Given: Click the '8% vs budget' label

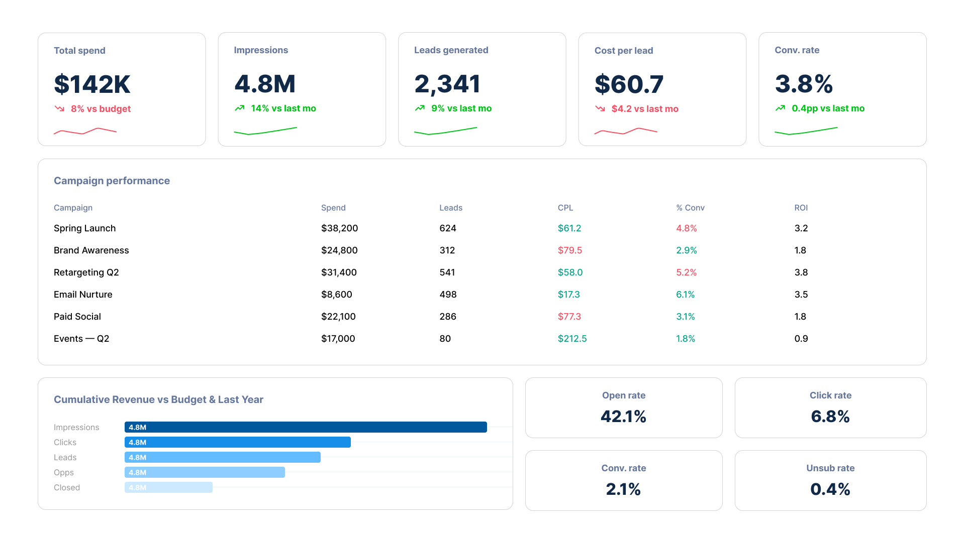Looking at the screenshot, I should (101, 109).
